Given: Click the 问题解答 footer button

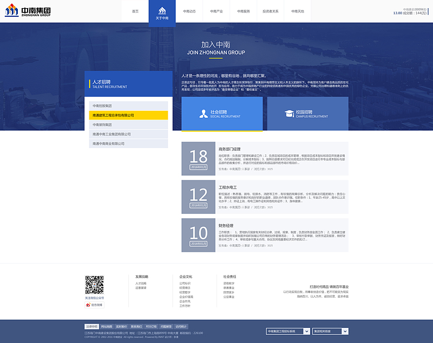Looking at the screenshot, I should point(166,326).
